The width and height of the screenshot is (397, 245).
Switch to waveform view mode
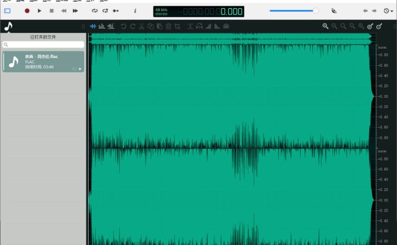tap(92, 26)
